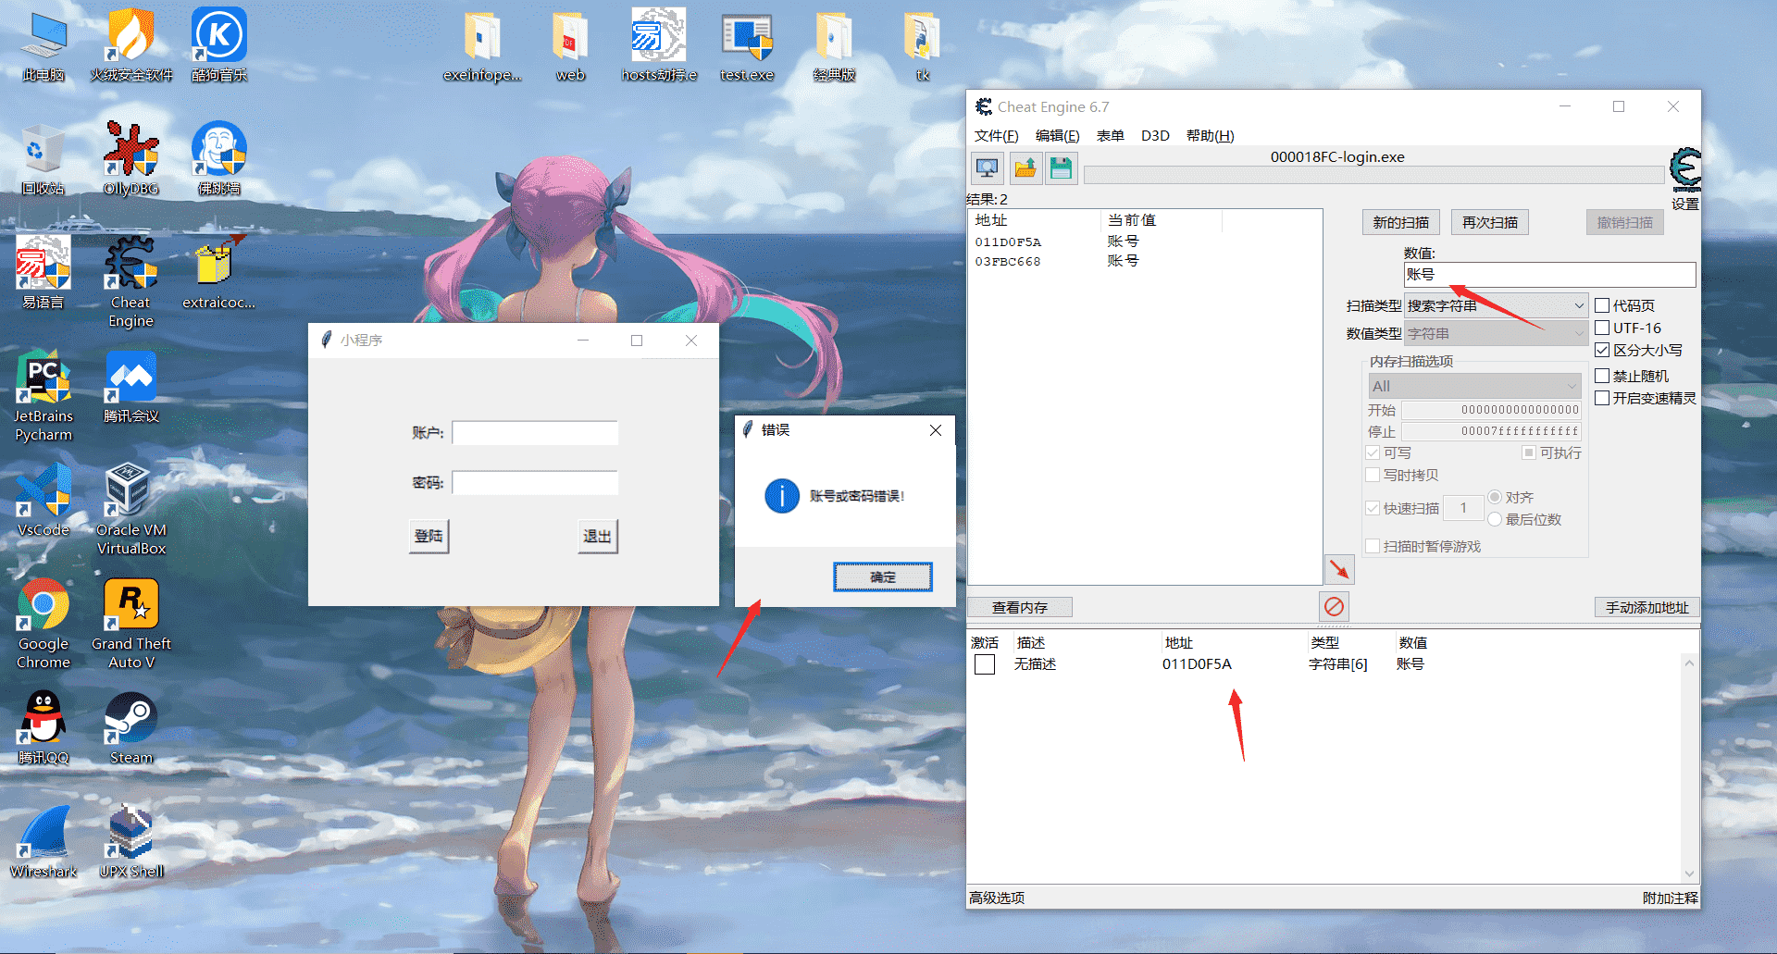Add selected address with red arrow button
Image resolution: width=1777 pixels, height=954 pixels.
[x=1339, y=569]
